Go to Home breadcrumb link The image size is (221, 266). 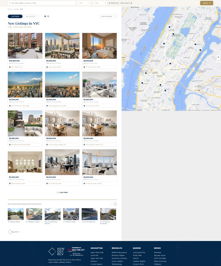click(x=9, y=9)
